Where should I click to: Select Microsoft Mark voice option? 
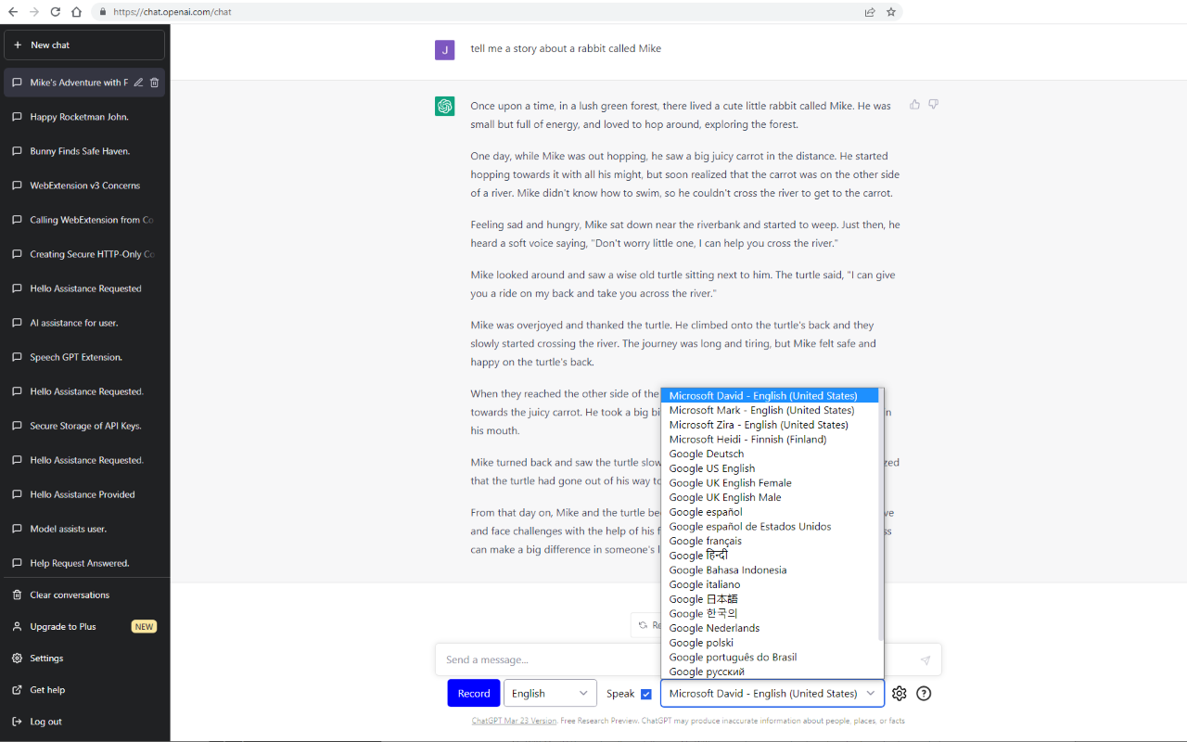click(770, 410)
